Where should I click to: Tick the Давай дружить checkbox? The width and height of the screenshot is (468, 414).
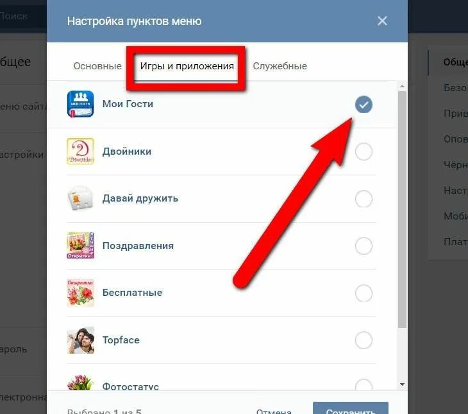click(364, 199)
